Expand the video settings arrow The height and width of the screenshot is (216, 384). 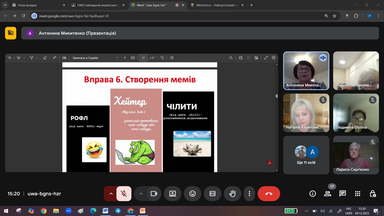tap(141, 194)
